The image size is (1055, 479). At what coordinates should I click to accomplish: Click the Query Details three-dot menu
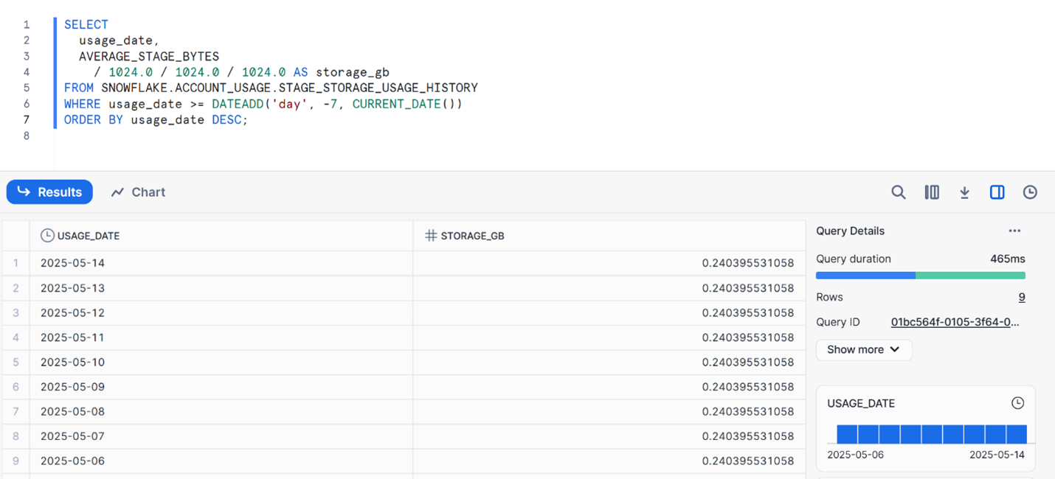coord(1014,231)
